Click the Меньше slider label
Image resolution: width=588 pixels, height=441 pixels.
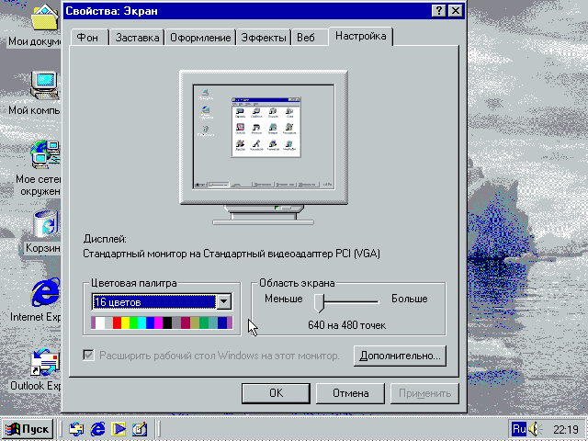click(284, 299)
